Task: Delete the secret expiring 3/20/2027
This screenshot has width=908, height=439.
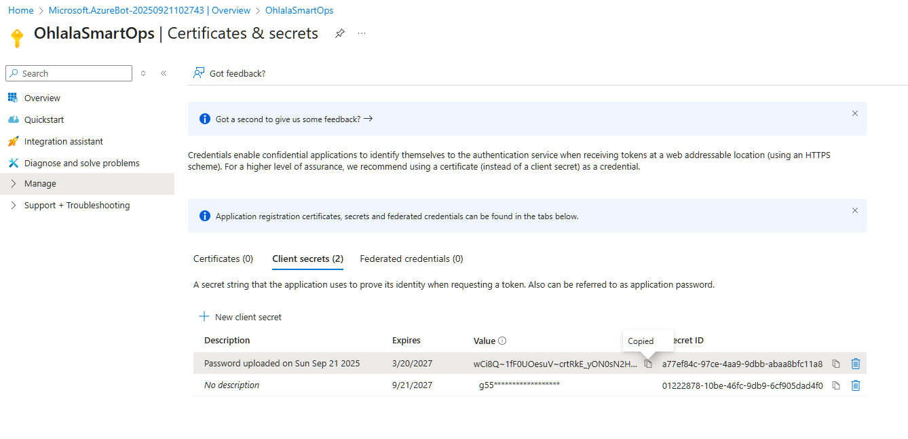Action: pos(856,364)
